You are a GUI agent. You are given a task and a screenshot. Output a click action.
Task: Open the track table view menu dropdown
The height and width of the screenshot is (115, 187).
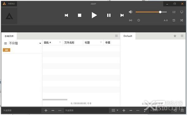pyautogui.click(x=115, y=110)
